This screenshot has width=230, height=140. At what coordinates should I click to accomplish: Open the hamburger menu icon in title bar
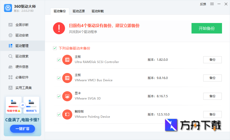[212, 4]
